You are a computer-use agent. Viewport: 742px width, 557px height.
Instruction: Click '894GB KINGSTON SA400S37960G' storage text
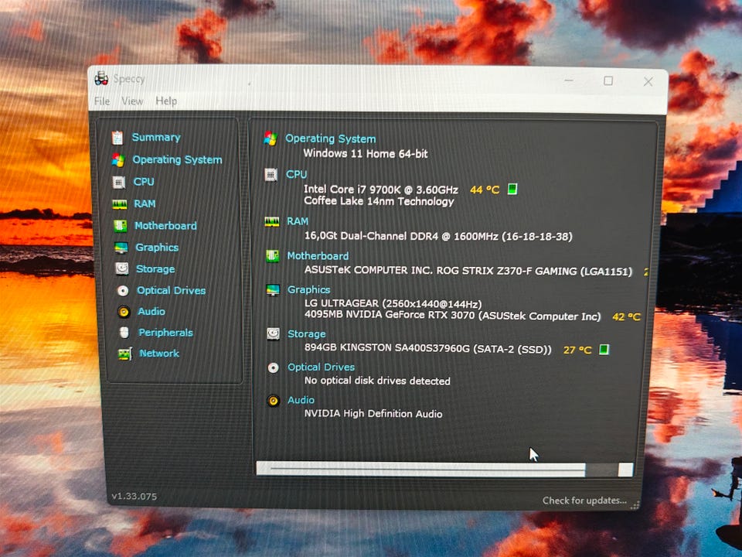(387, 348)
